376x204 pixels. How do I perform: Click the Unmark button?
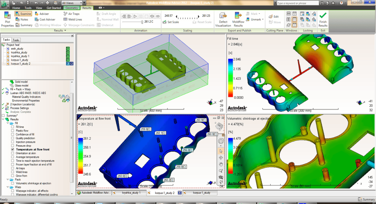[253, 19]
